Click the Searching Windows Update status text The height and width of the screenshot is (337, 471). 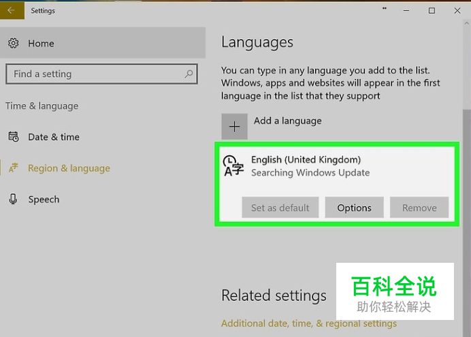coord(310,173)
